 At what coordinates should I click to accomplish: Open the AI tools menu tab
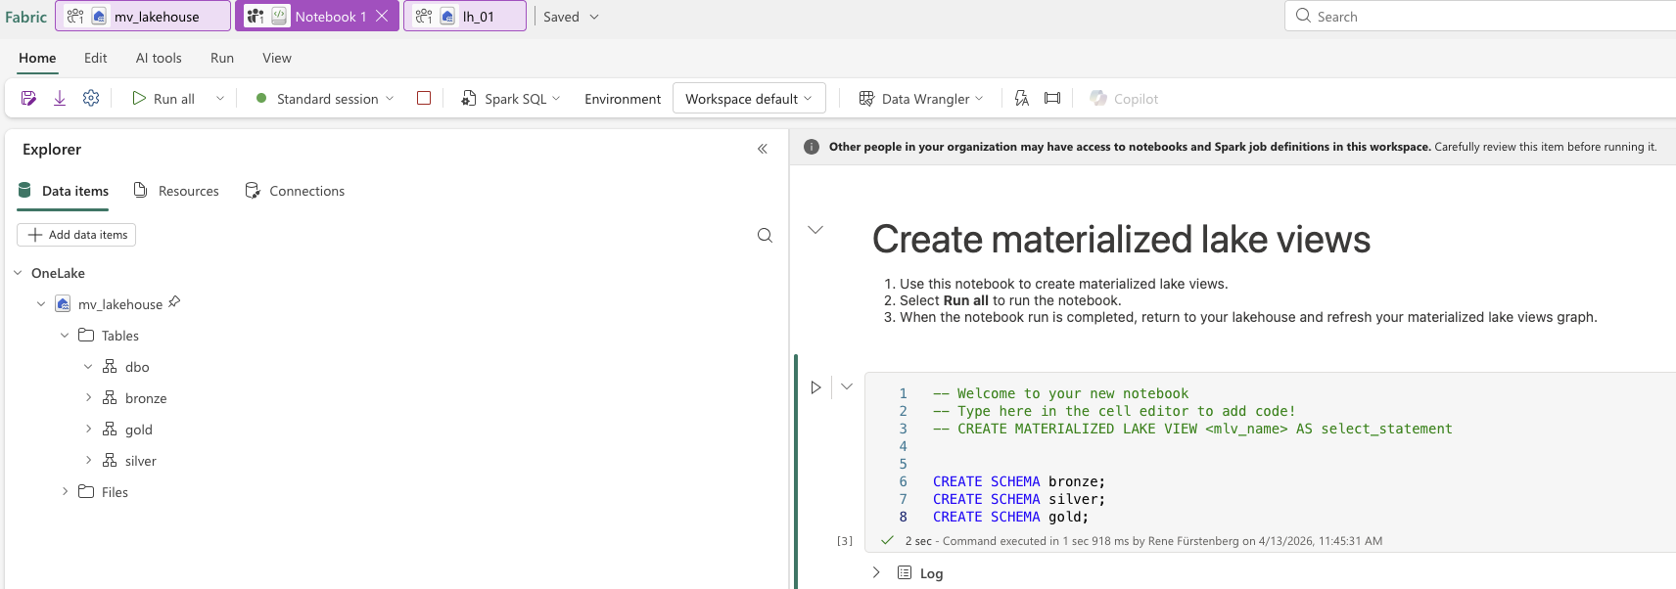click(x=159, y=58)
